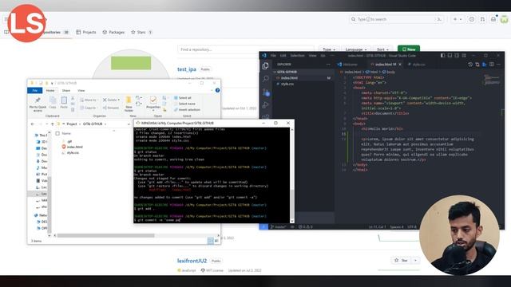Open GitHub Projects tab
511x287 pixels.
[86, 32]
